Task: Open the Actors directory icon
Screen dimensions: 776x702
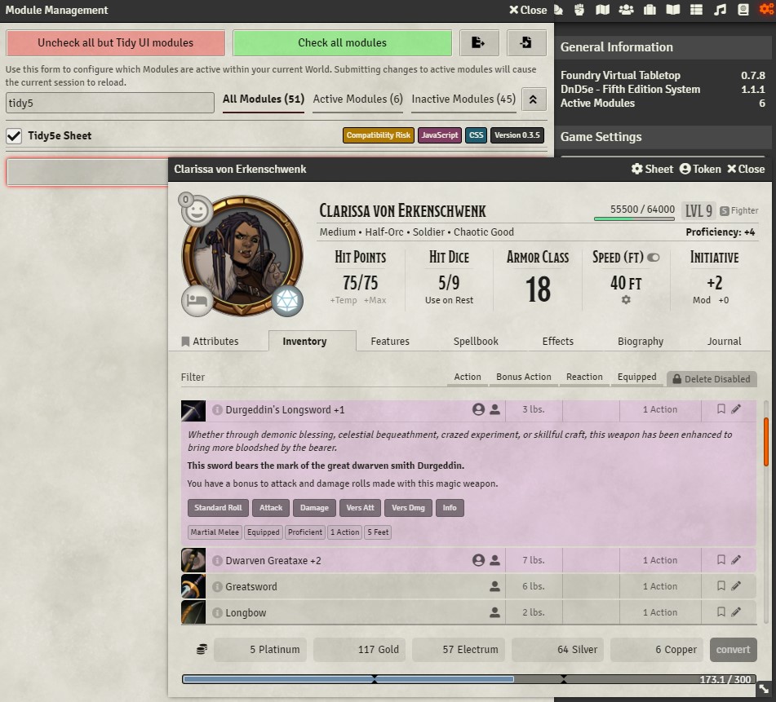Action: coord(625,10)
